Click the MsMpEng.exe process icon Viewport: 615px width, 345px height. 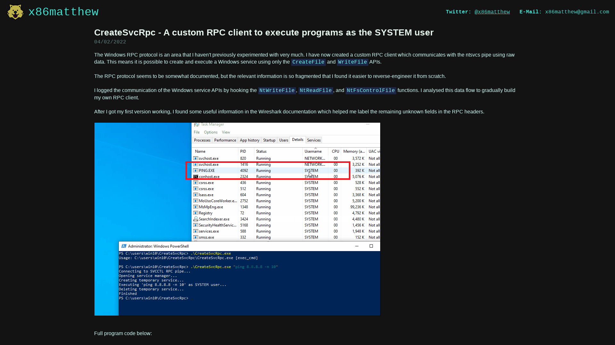[x=195, y=207]
